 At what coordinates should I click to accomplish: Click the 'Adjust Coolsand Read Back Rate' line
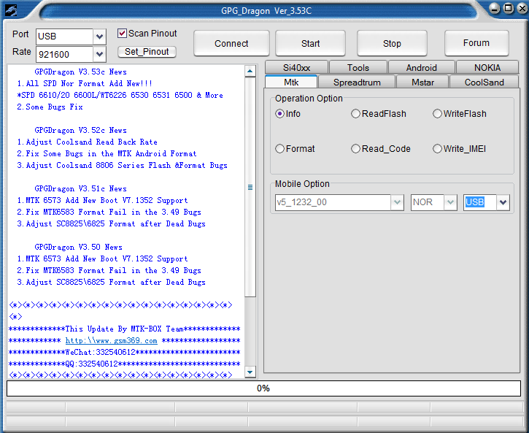coord(87,142)
